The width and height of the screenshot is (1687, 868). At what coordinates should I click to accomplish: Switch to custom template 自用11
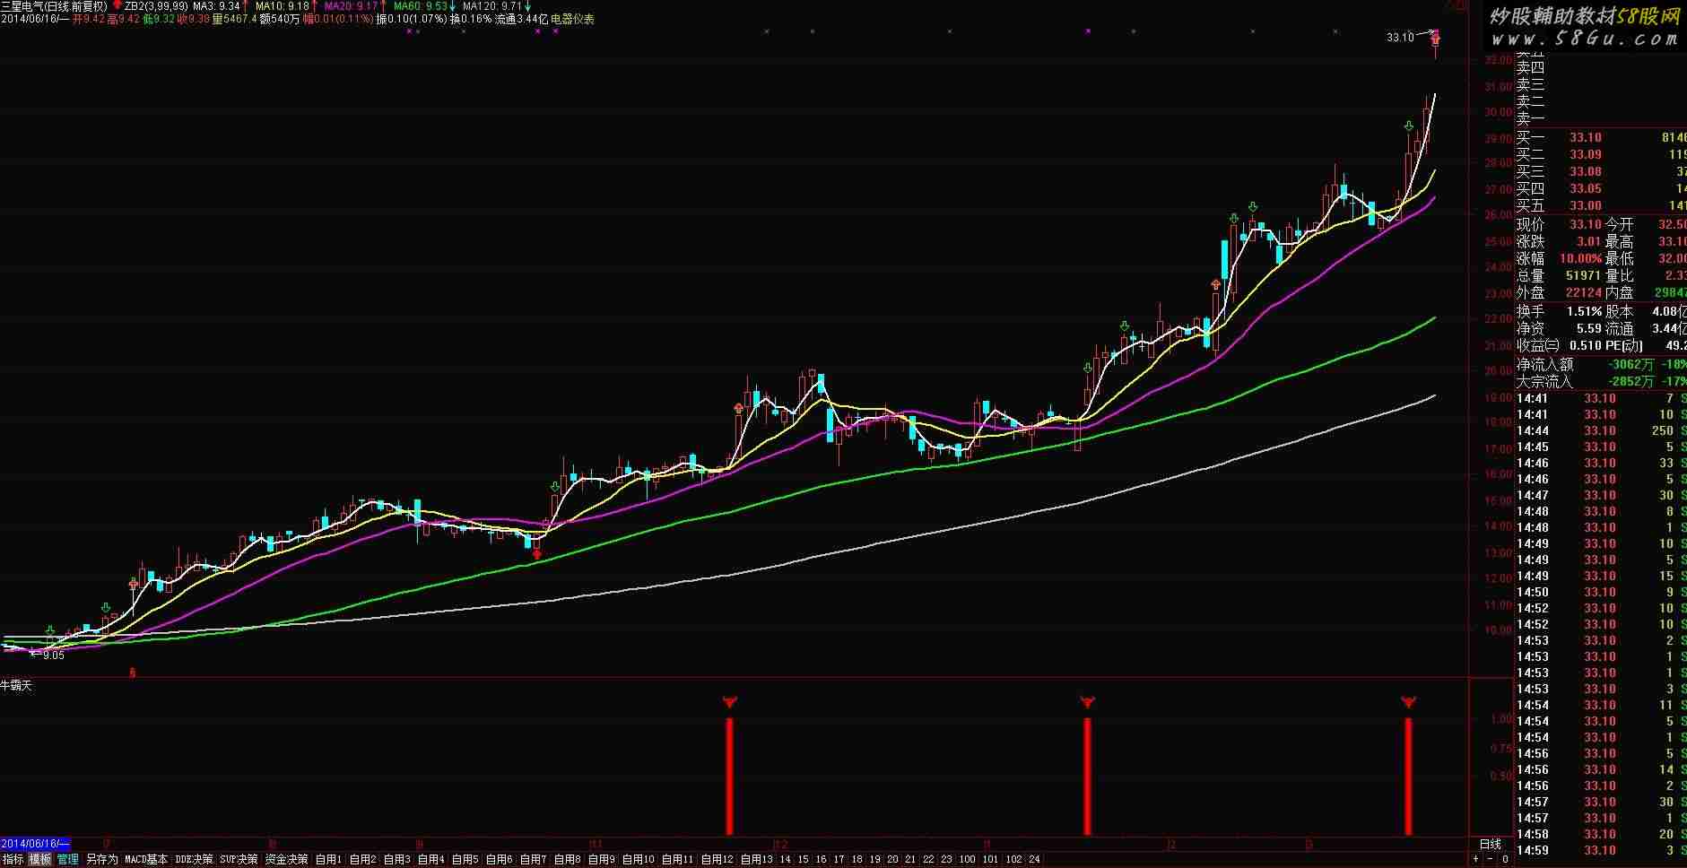[677, 859]
